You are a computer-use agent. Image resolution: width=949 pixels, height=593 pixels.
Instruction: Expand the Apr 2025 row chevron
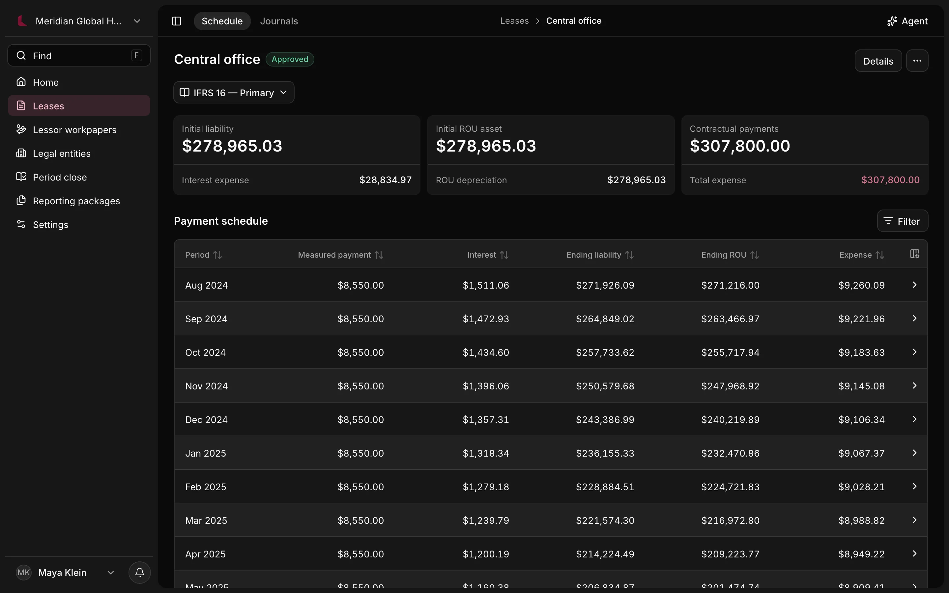914,553
